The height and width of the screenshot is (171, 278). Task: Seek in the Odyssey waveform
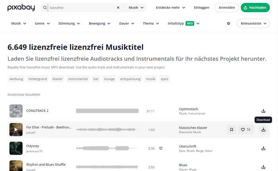tap(107, 148)
